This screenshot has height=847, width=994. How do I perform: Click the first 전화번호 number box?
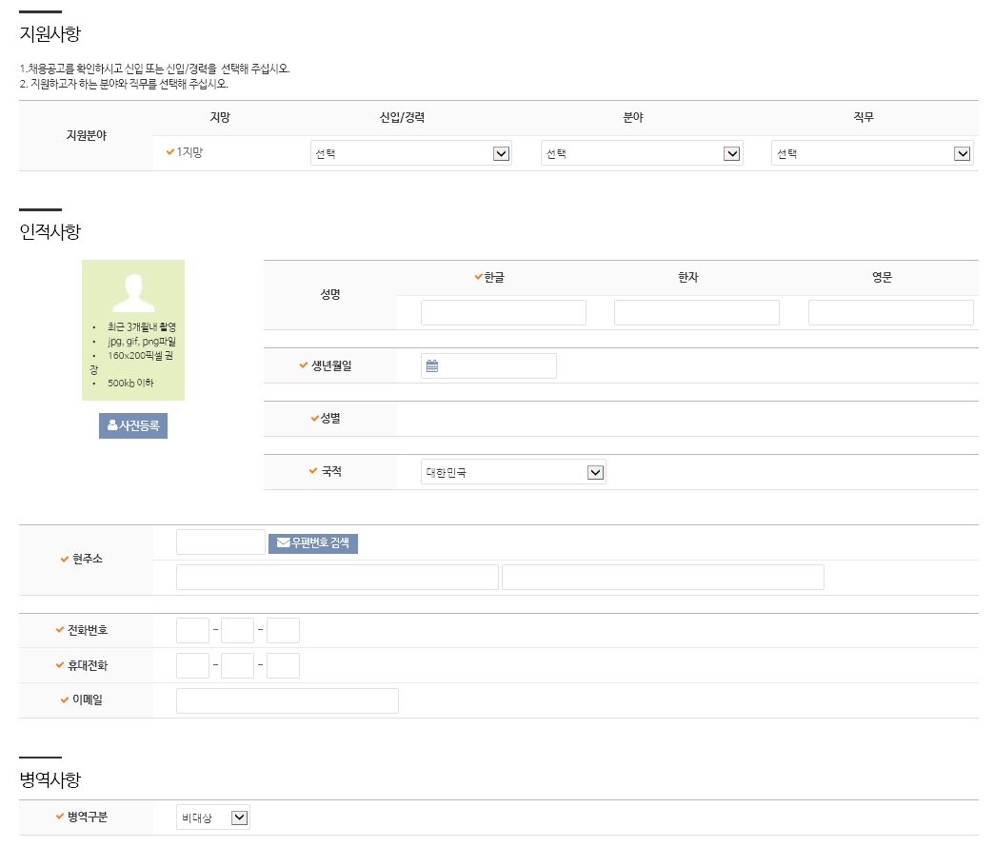click(x=192, y=631)
